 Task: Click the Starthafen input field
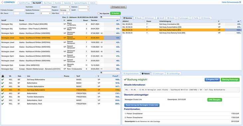tap(46, 7)
